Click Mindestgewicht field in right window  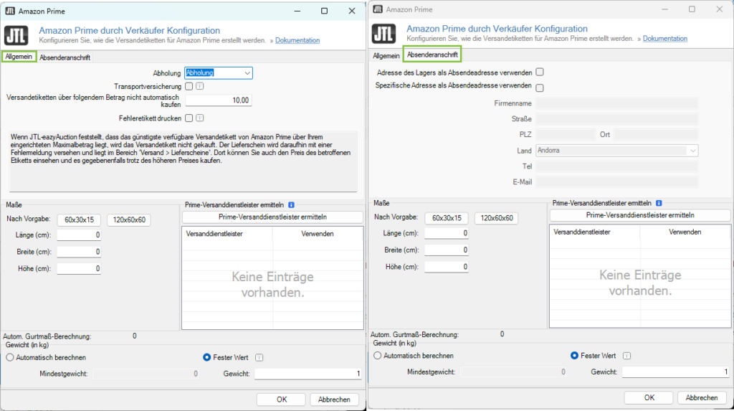[513, 372]
